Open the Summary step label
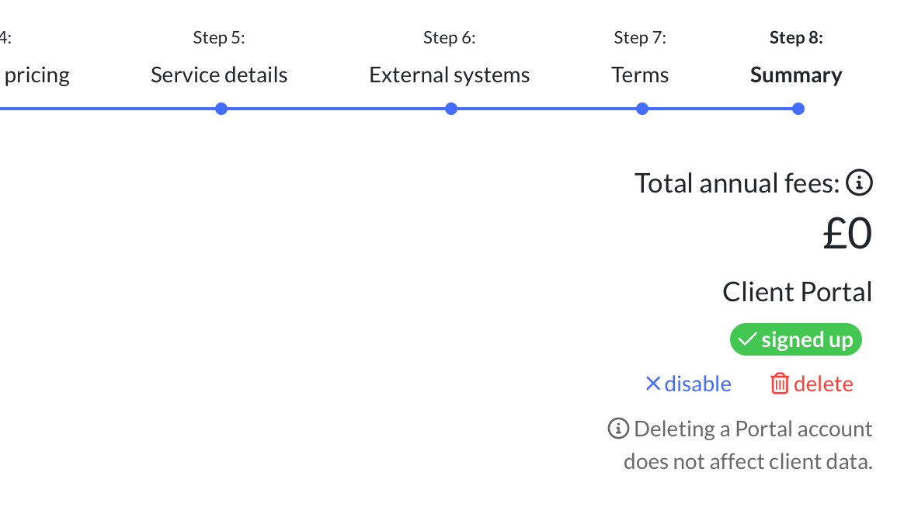 796,75
